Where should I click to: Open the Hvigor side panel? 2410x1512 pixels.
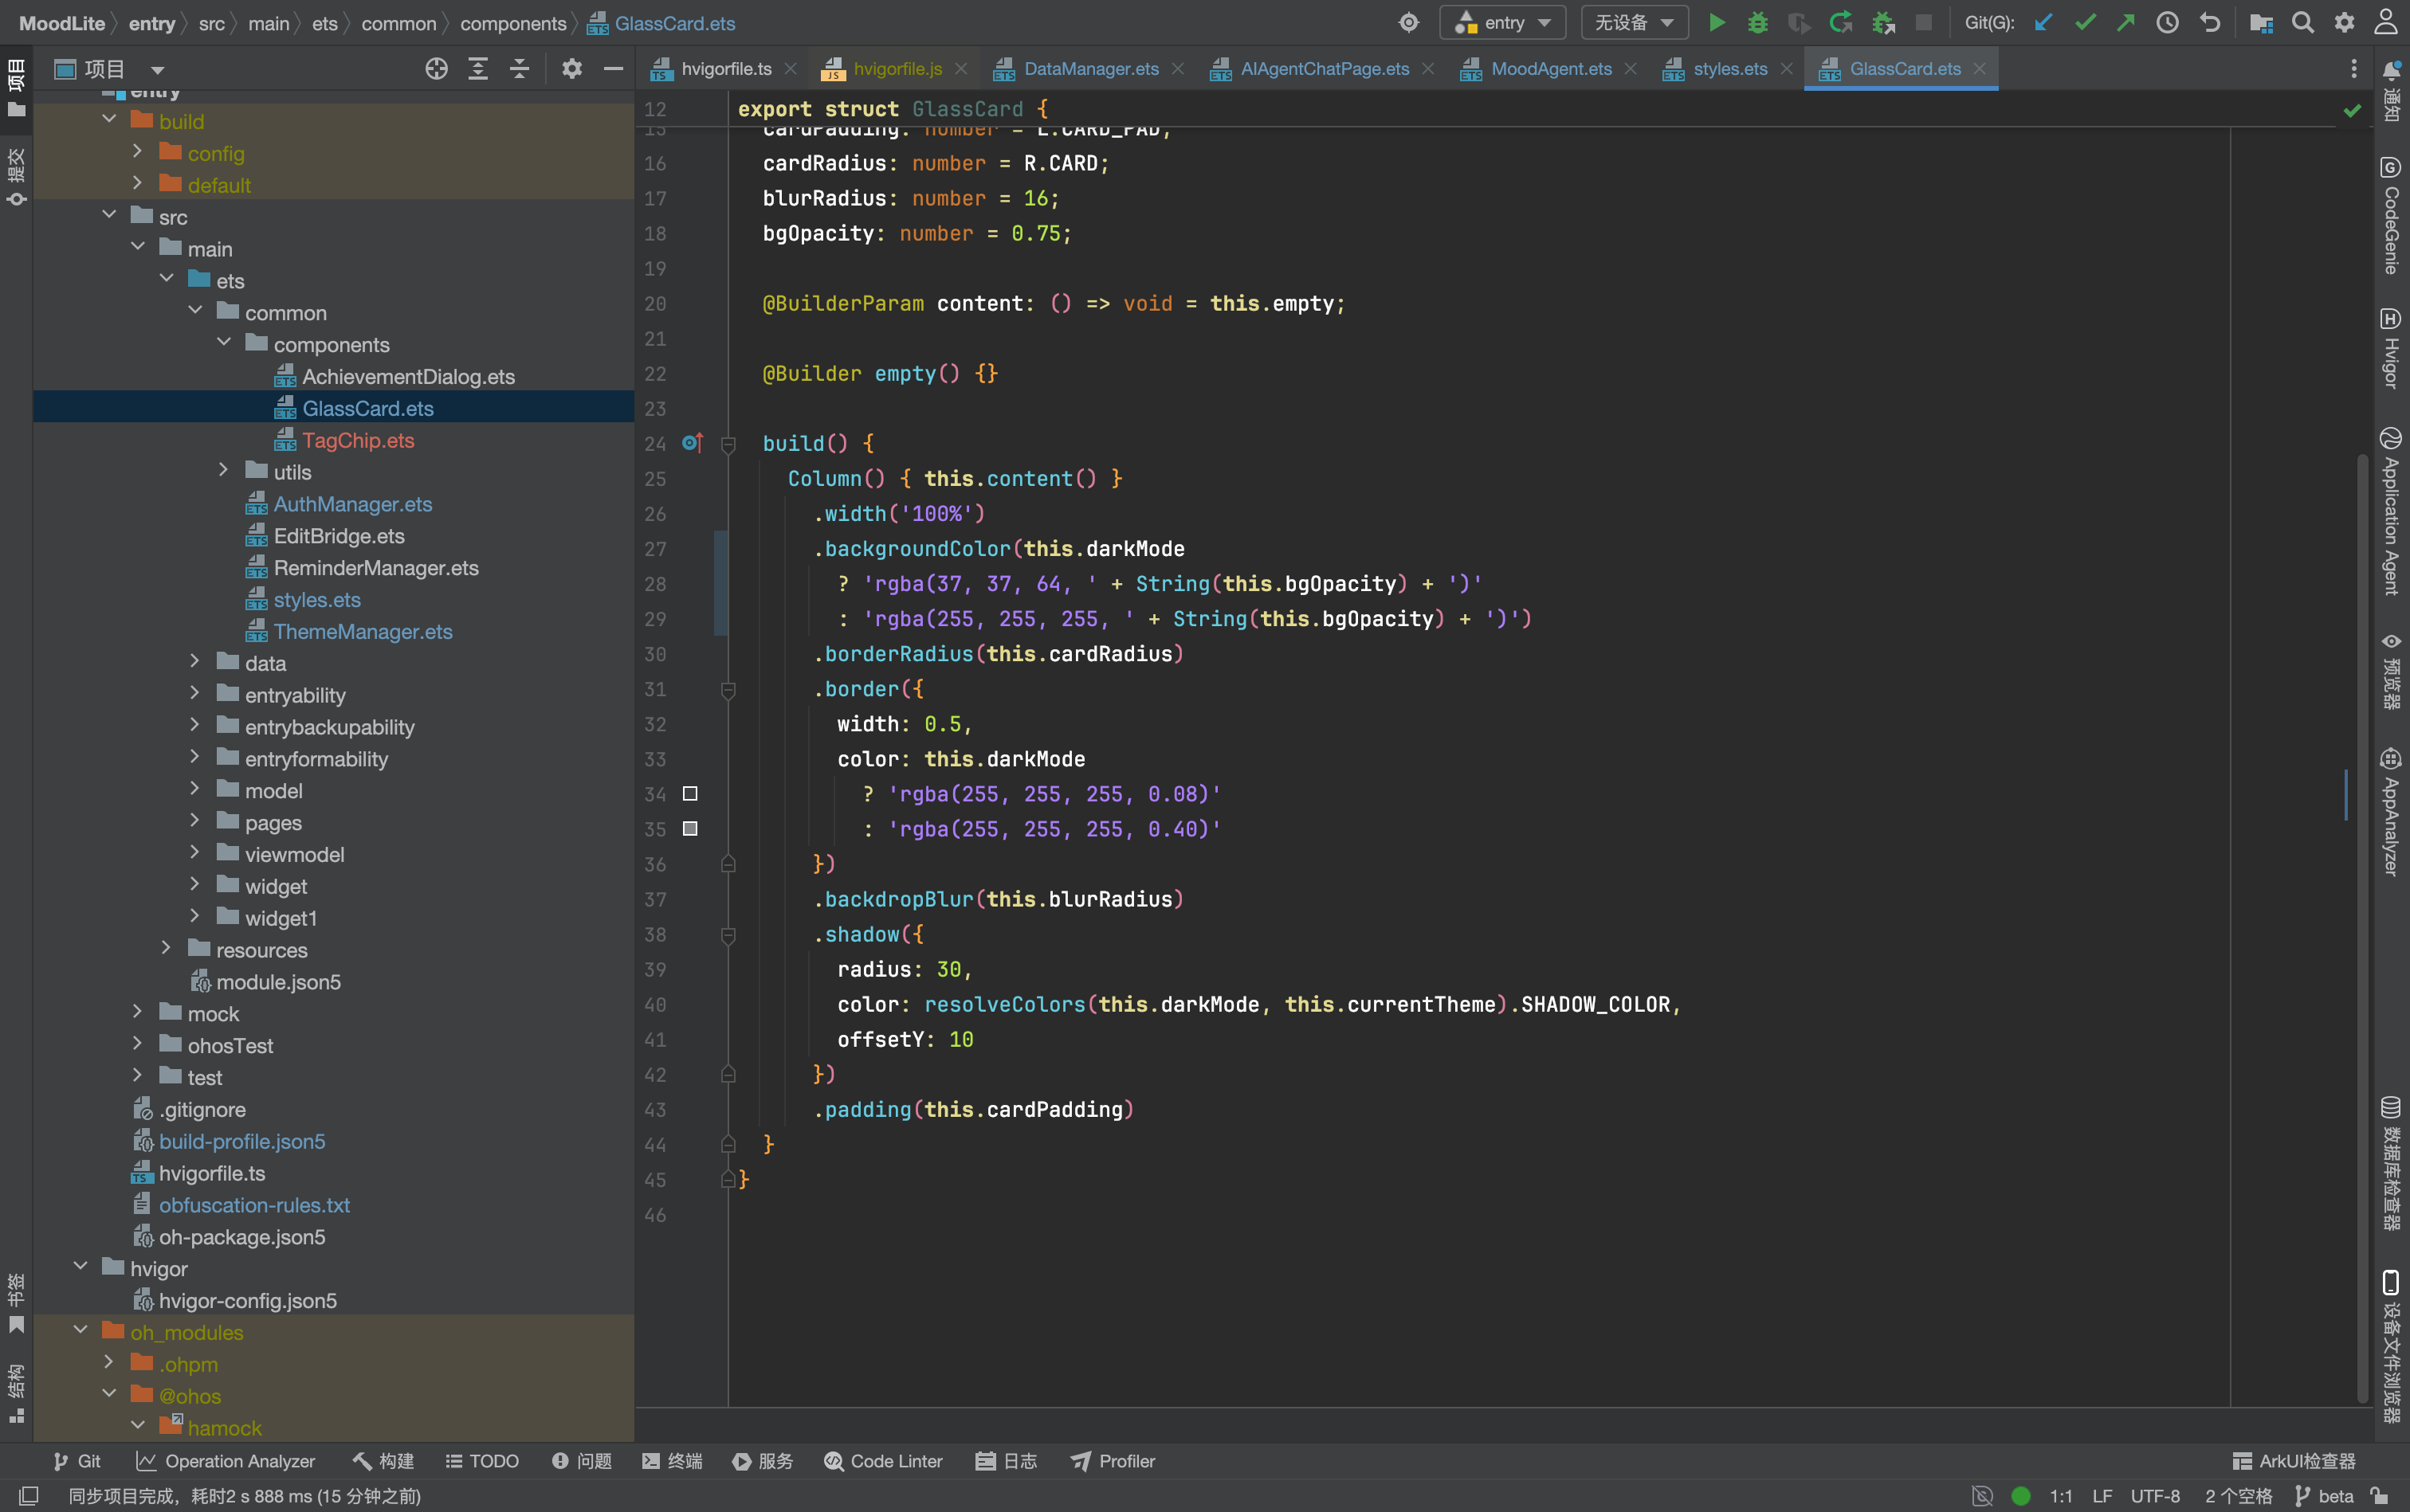pos(2391,348)
